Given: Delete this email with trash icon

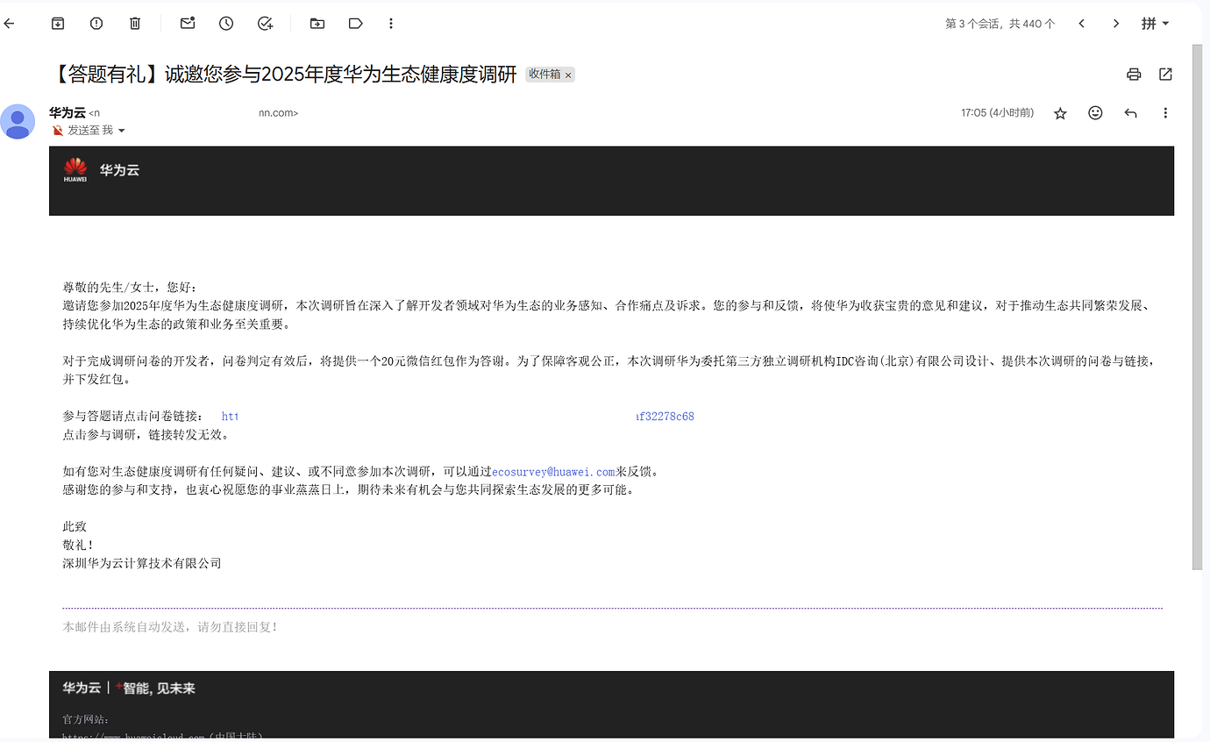Looking at the screenshot, I should [x=135, y=24].
